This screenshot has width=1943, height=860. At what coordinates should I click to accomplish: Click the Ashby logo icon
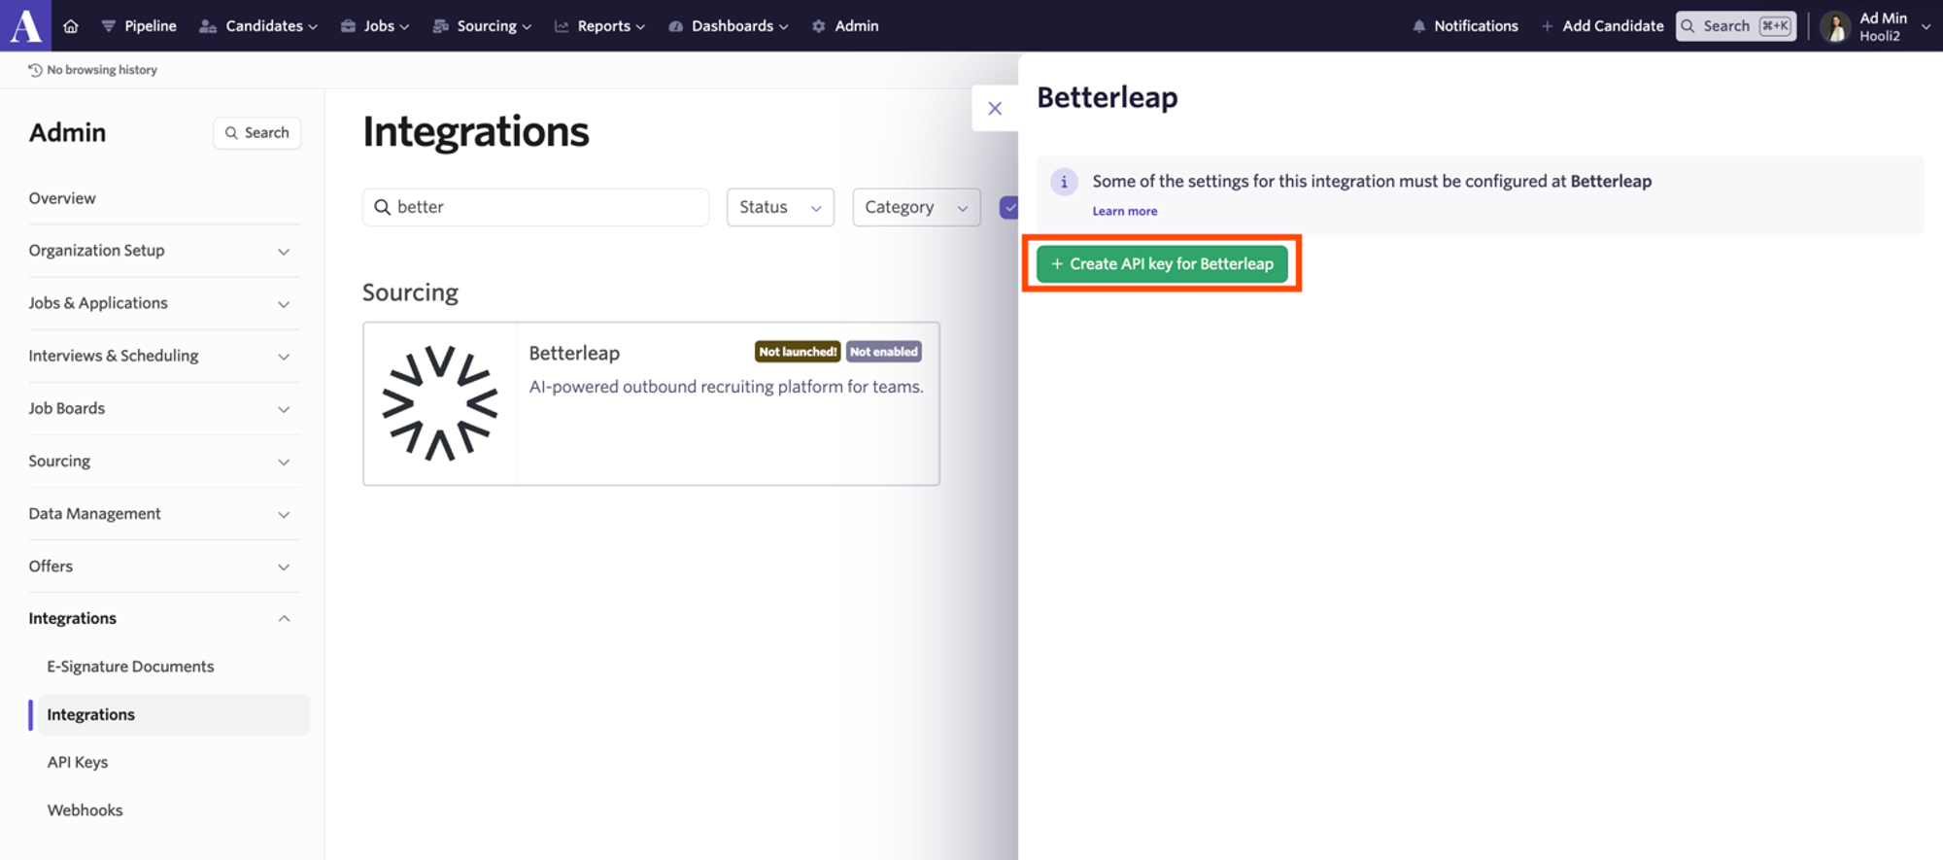click(25, 25)
